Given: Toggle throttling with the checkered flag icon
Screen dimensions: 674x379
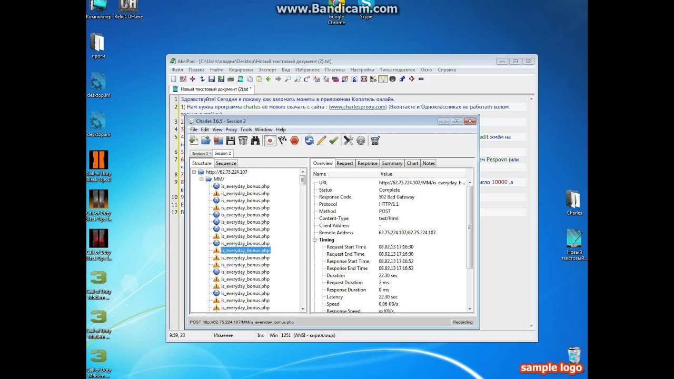Looking at the screenshot, I should tap(282, 141).
